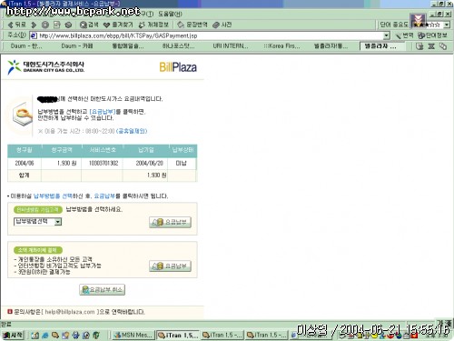Open the 납부방법 선택 payment method dropdown
Viewport: 454px width, 341px height.
pos(37,222)
